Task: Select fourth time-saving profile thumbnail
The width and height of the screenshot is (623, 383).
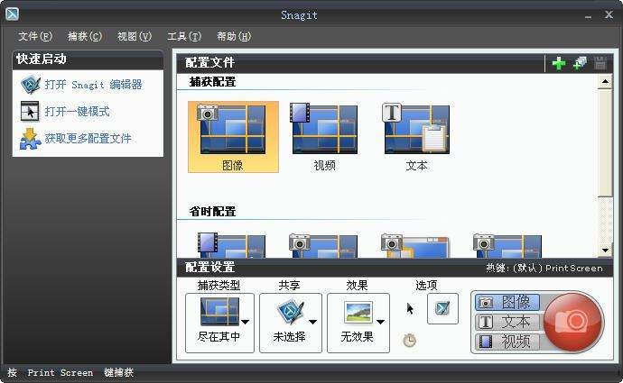Action: point(507,245)
